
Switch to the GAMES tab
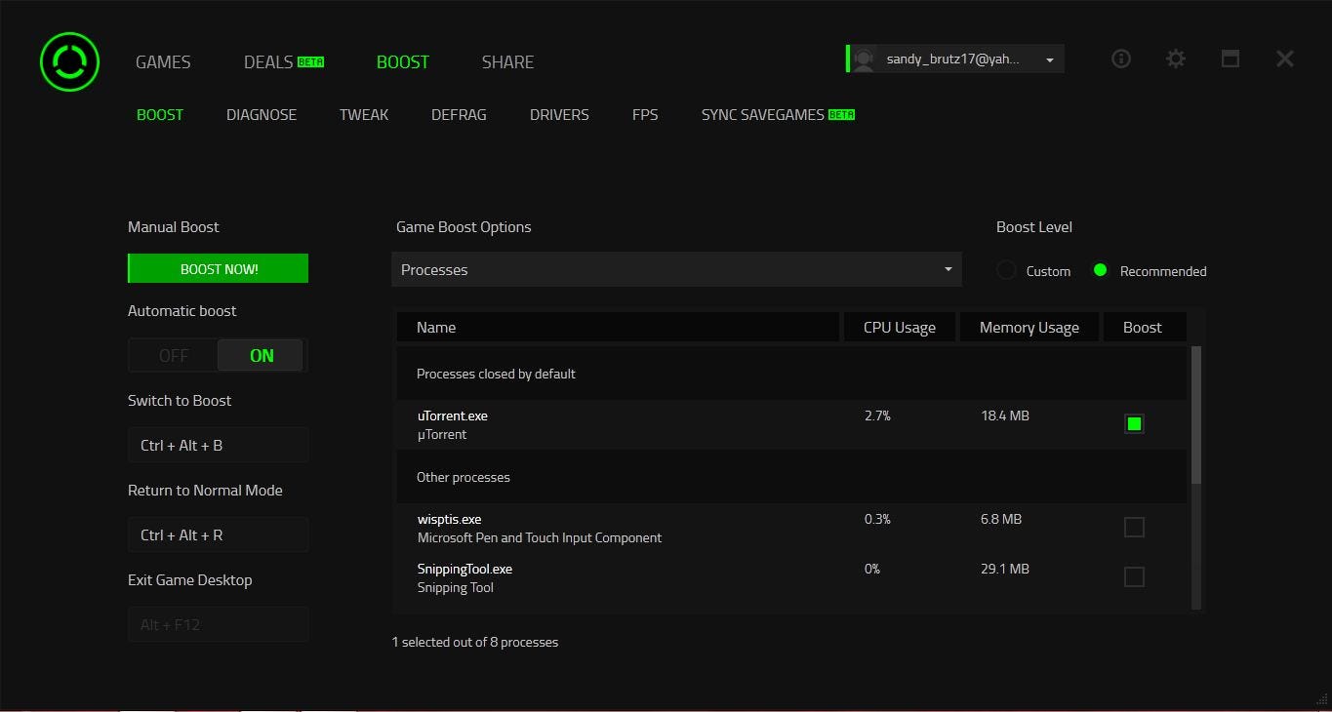click(163, 61)
